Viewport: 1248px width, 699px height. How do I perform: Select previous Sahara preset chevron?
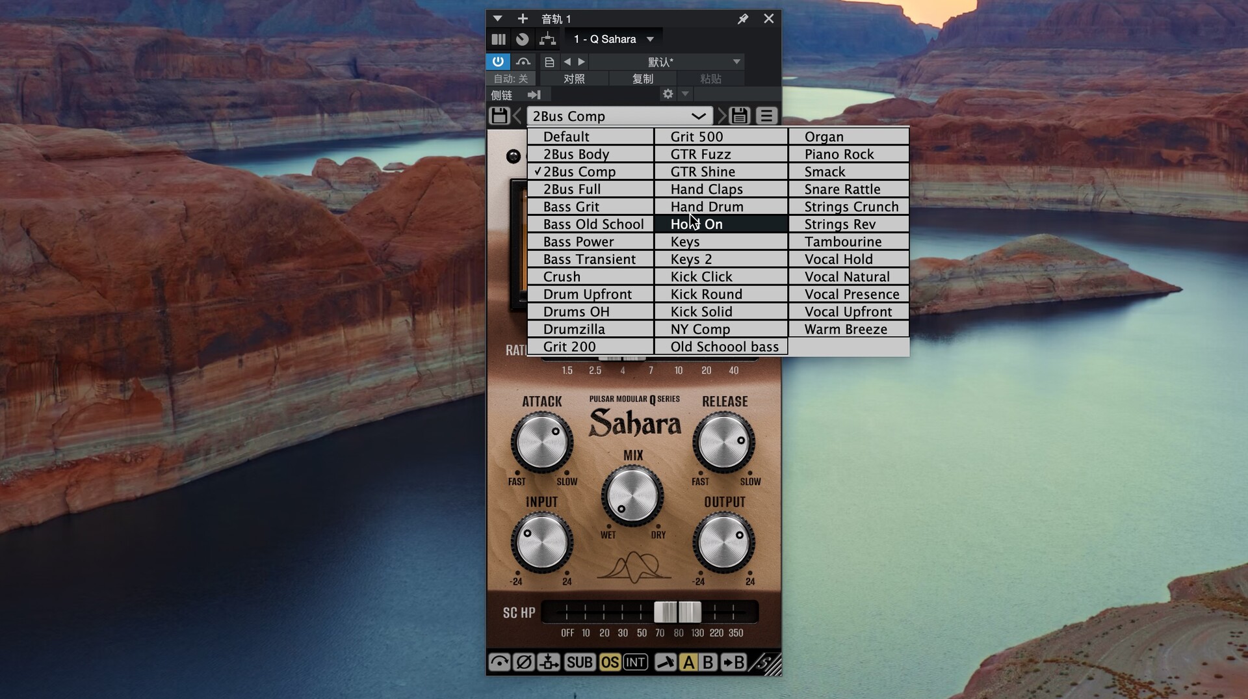(x=517, y=116)
